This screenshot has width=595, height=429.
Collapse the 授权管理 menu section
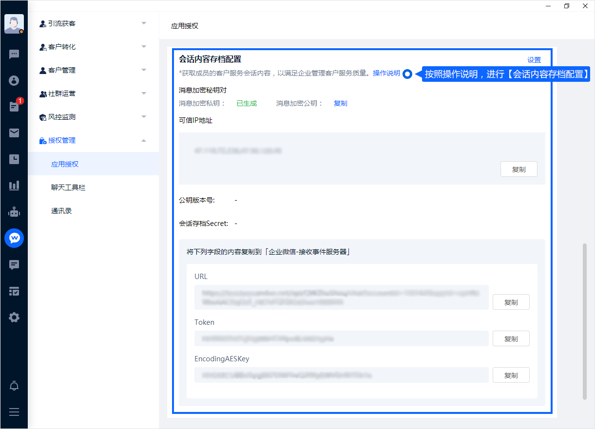coord(93,140)
